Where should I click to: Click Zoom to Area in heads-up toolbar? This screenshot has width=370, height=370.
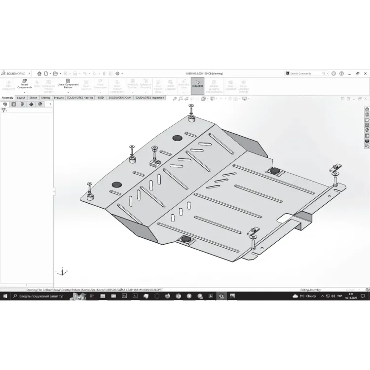click(181, 99)
